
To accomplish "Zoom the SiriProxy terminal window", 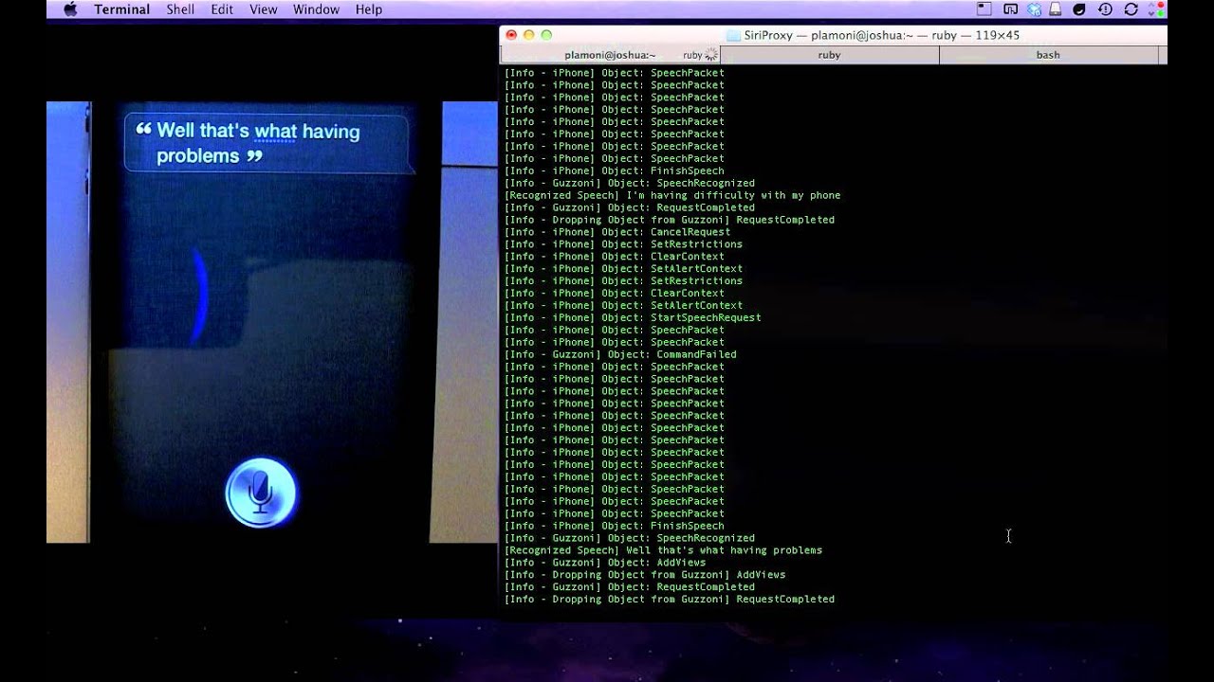I will (546, 35).
